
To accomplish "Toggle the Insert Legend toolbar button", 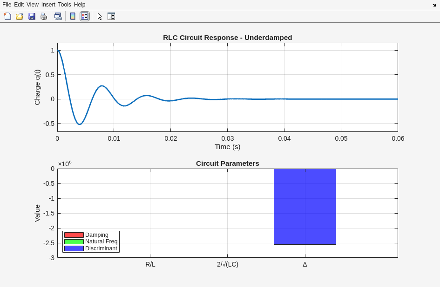I will coord(84,16).
